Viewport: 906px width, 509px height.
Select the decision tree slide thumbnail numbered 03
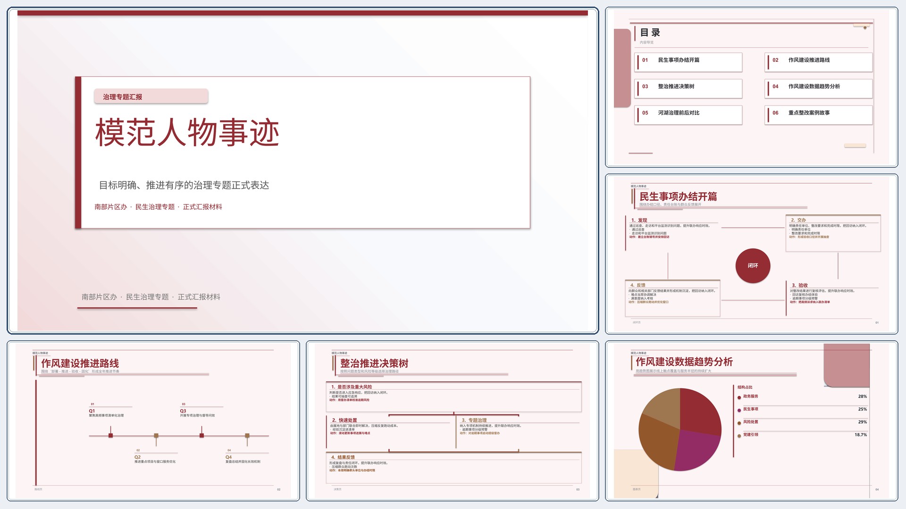pyautogui.click(x=452, y=421)
